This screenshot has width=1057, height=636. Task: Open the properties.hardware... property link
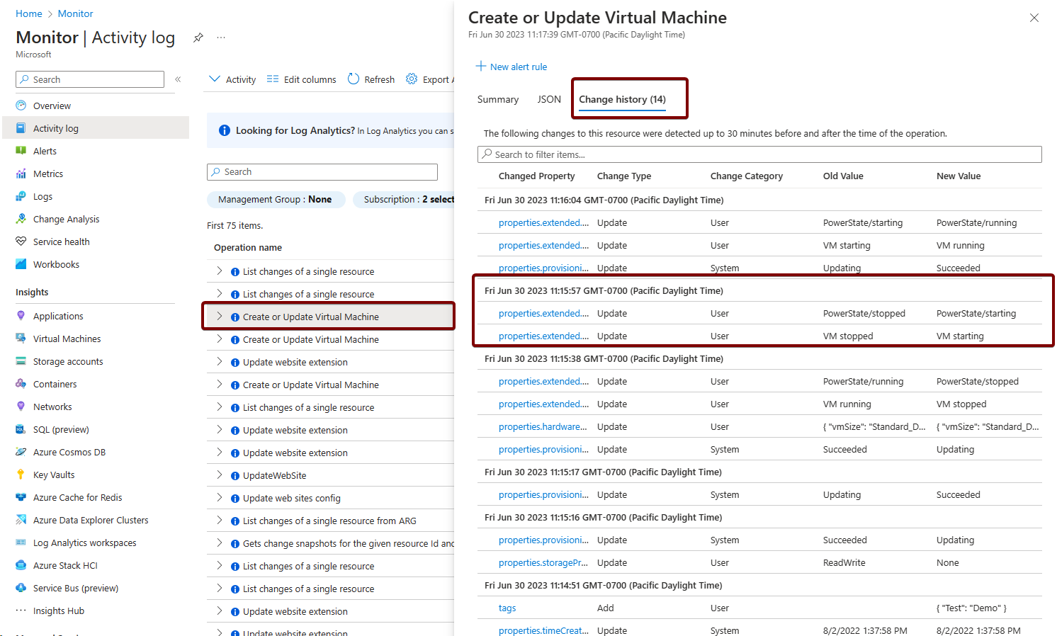(543, 426)
